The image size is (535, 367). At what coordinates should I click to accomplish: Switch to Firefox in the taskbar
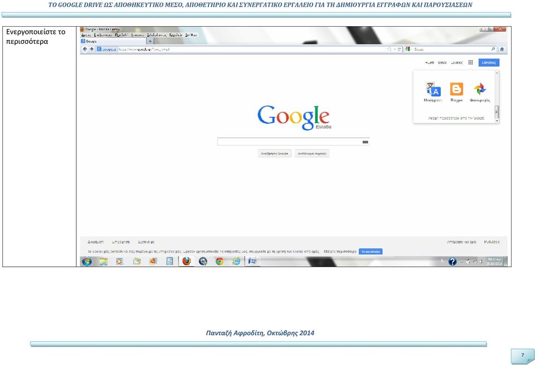point(186,261)
